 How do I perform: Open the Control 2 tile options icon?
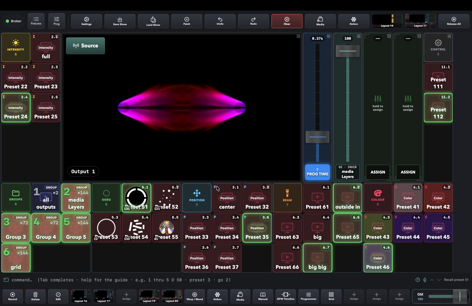449,36
